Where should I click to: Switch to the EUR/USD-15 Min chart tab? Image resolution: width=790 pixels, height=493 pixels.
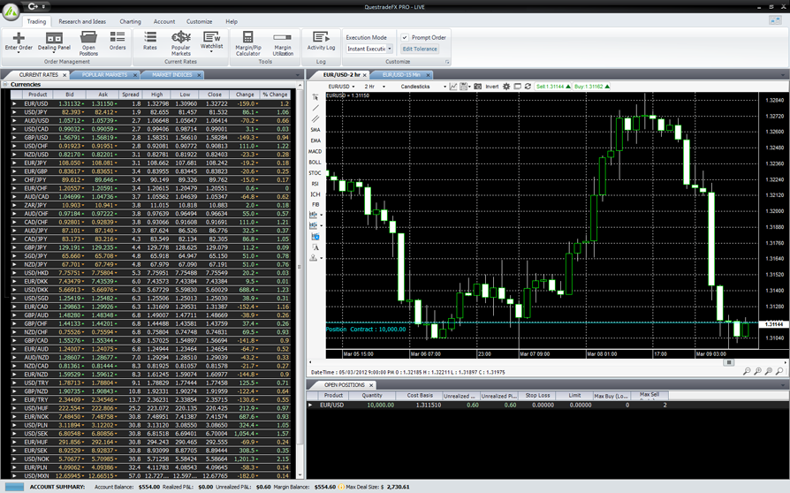(401, 74)
